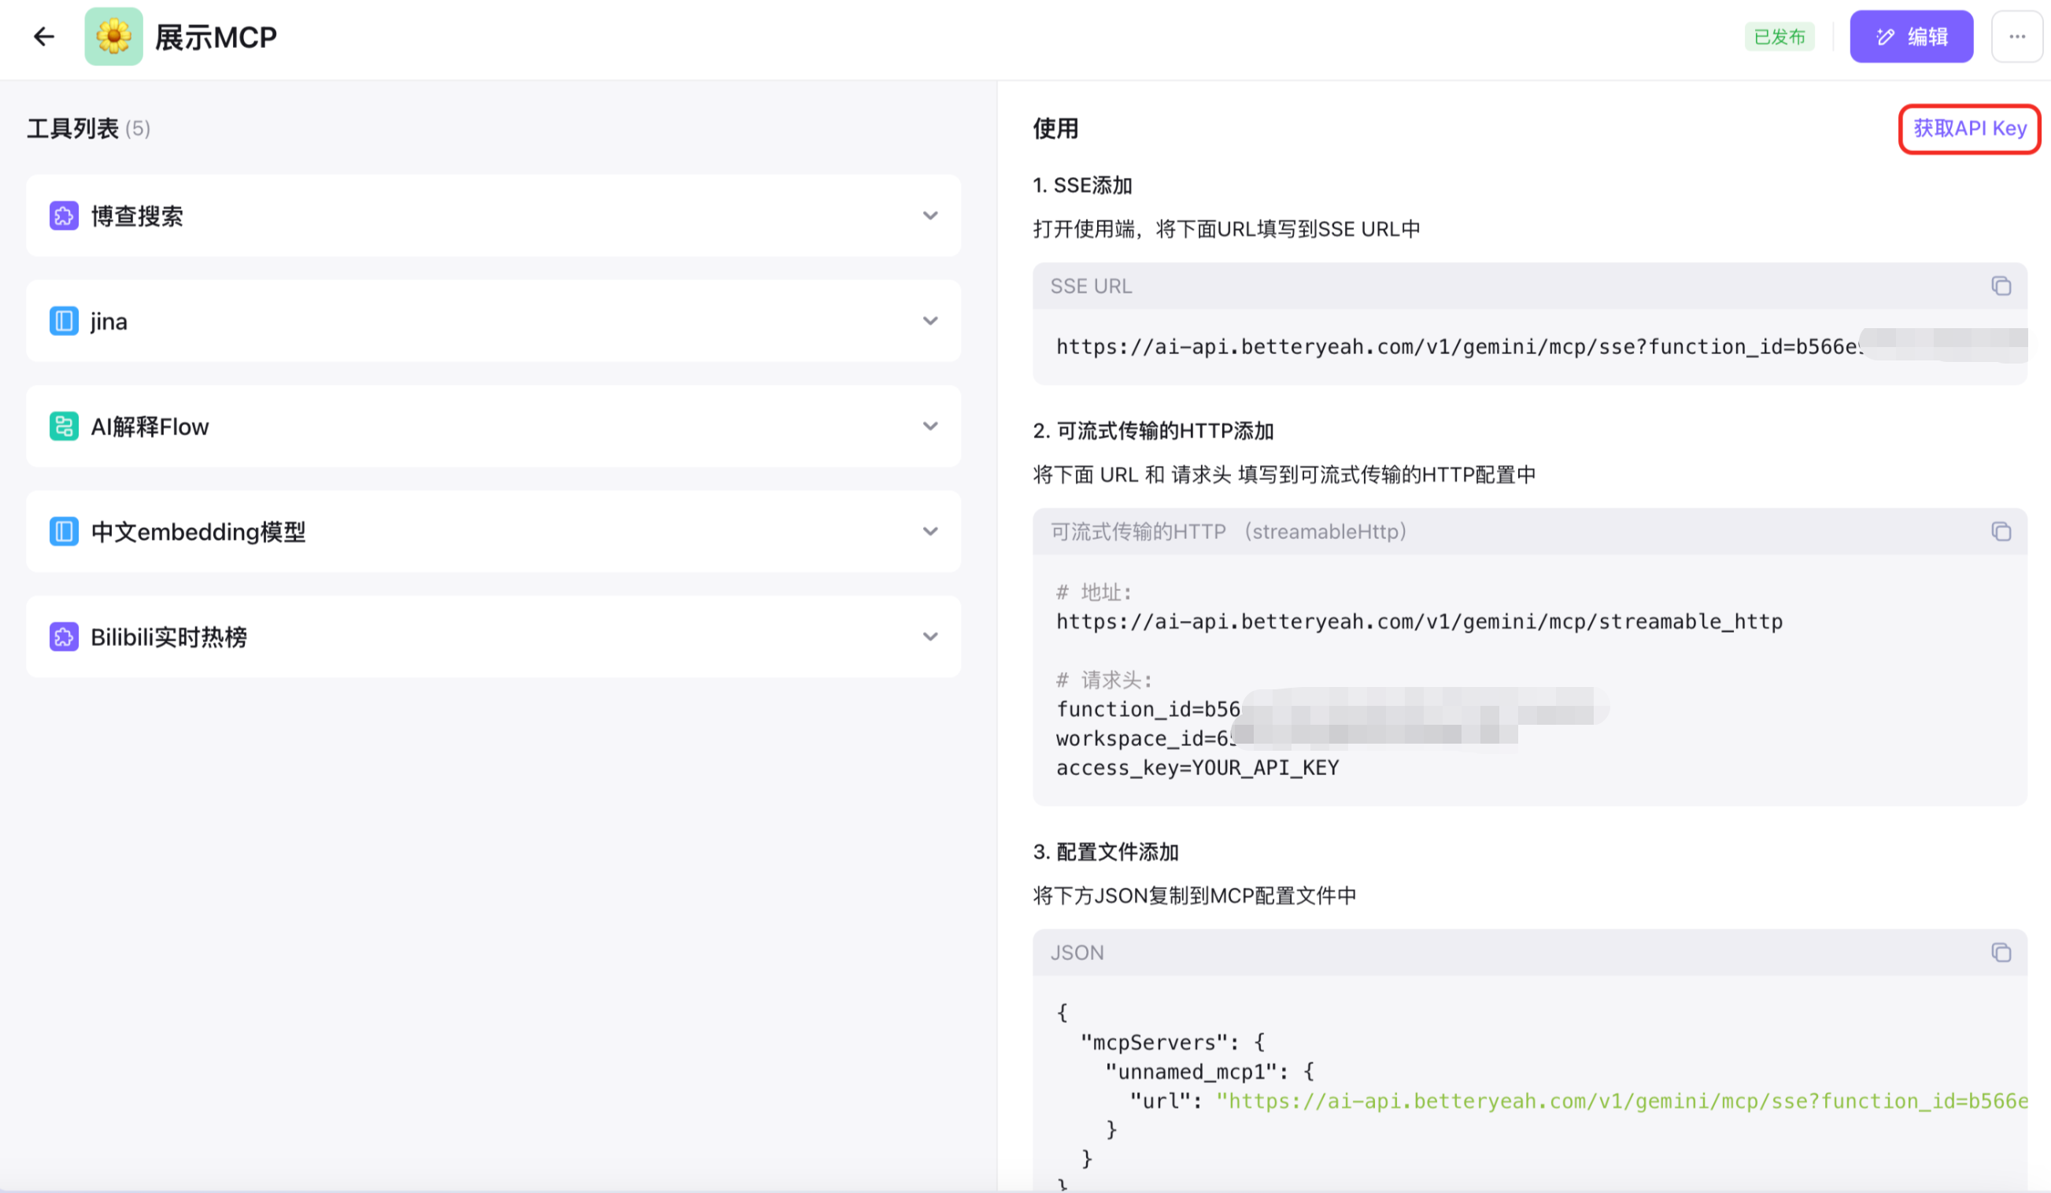The width and height of the screenshot is (2051, 1193).
Task: Expand the 博查搜索 tool chevron
Action: (929, 216)
